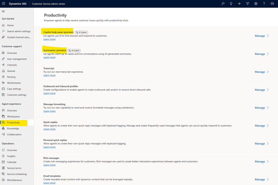Click the Calendar icon in sidebar
This screenshot has width=278, height=185.
(3, 162)
